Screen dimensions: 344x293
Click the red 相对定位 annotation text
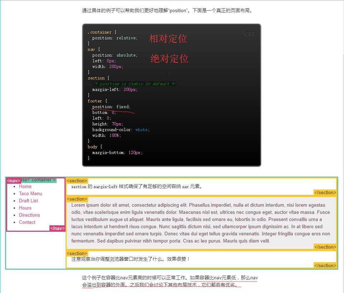(168, 39)
